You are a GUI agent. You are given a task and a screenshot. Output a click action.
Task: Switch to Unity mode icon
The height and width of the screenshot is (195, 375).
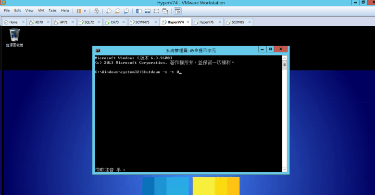click(x=165, y=10)
